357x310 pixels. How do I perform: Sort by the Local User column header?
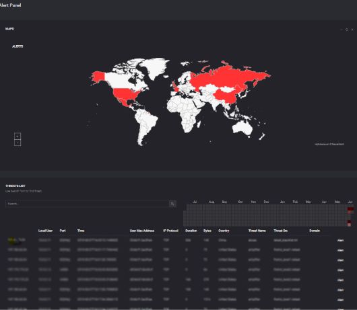click(45, 231)
